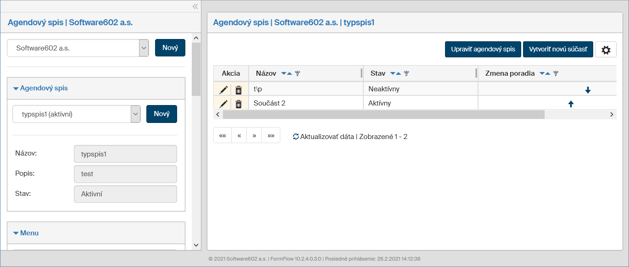Click the edit pencil for row t\p
The width and height of the screenshot is (629, 267).
[223, 90]
